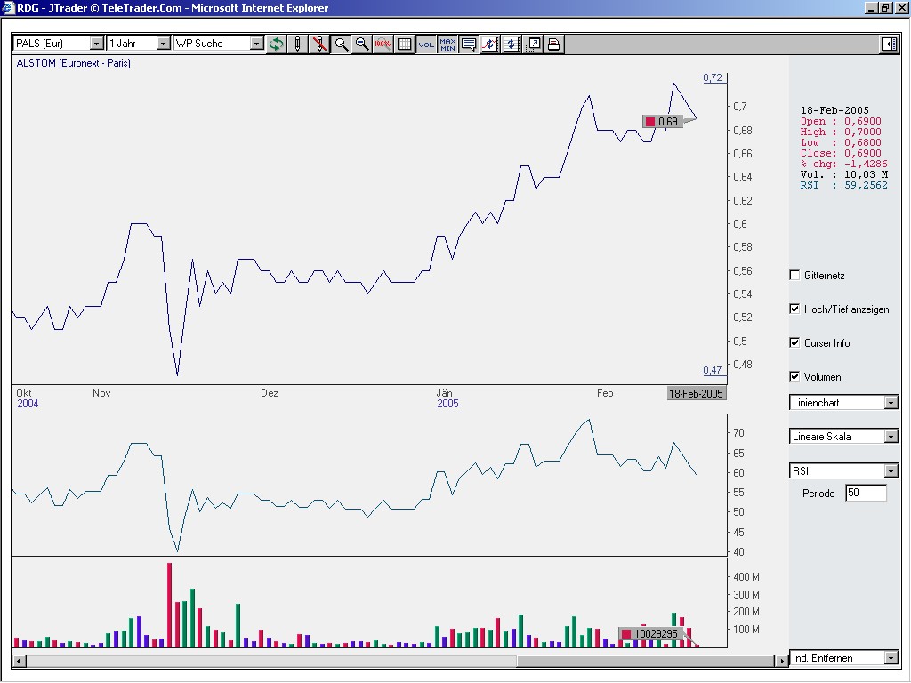911x683 pixels.
Task: Click the green refresh arrows icon
Action: pyautogui.click(x=277, y=44)
